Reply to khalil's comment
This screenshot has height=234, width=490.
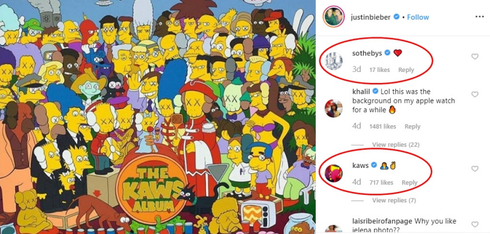[412, 126]
